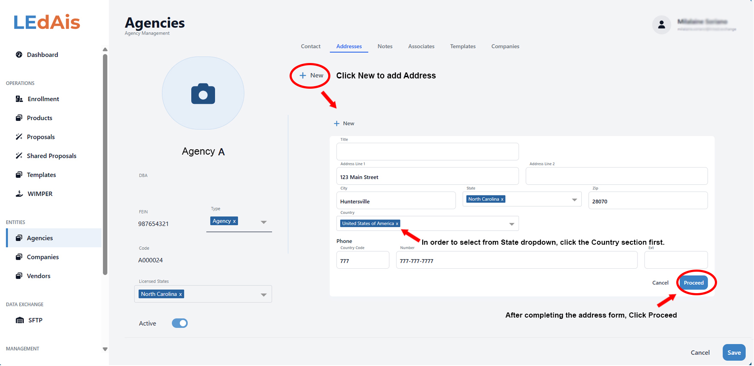Click the Products icon
Image resolution: width=754 pixels, height=366 pixels.
(19, 118)
